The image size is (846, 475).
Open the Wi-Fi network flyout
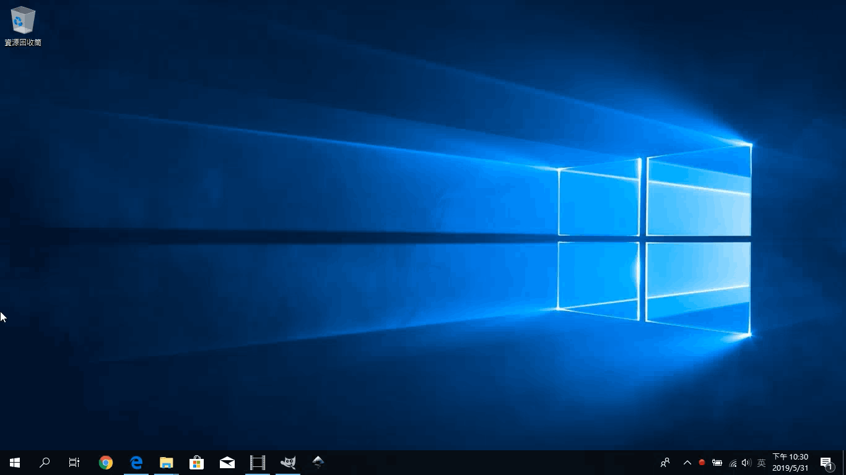[733, 463]
